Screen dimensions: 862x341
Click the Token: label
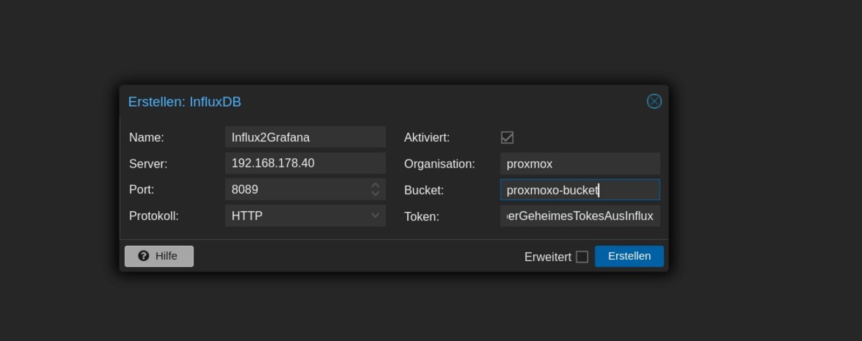[421, 217]
